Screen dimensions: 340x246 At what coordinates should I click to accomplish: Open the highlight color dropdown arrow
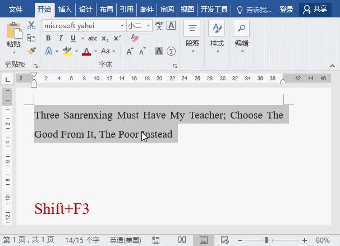76,52
